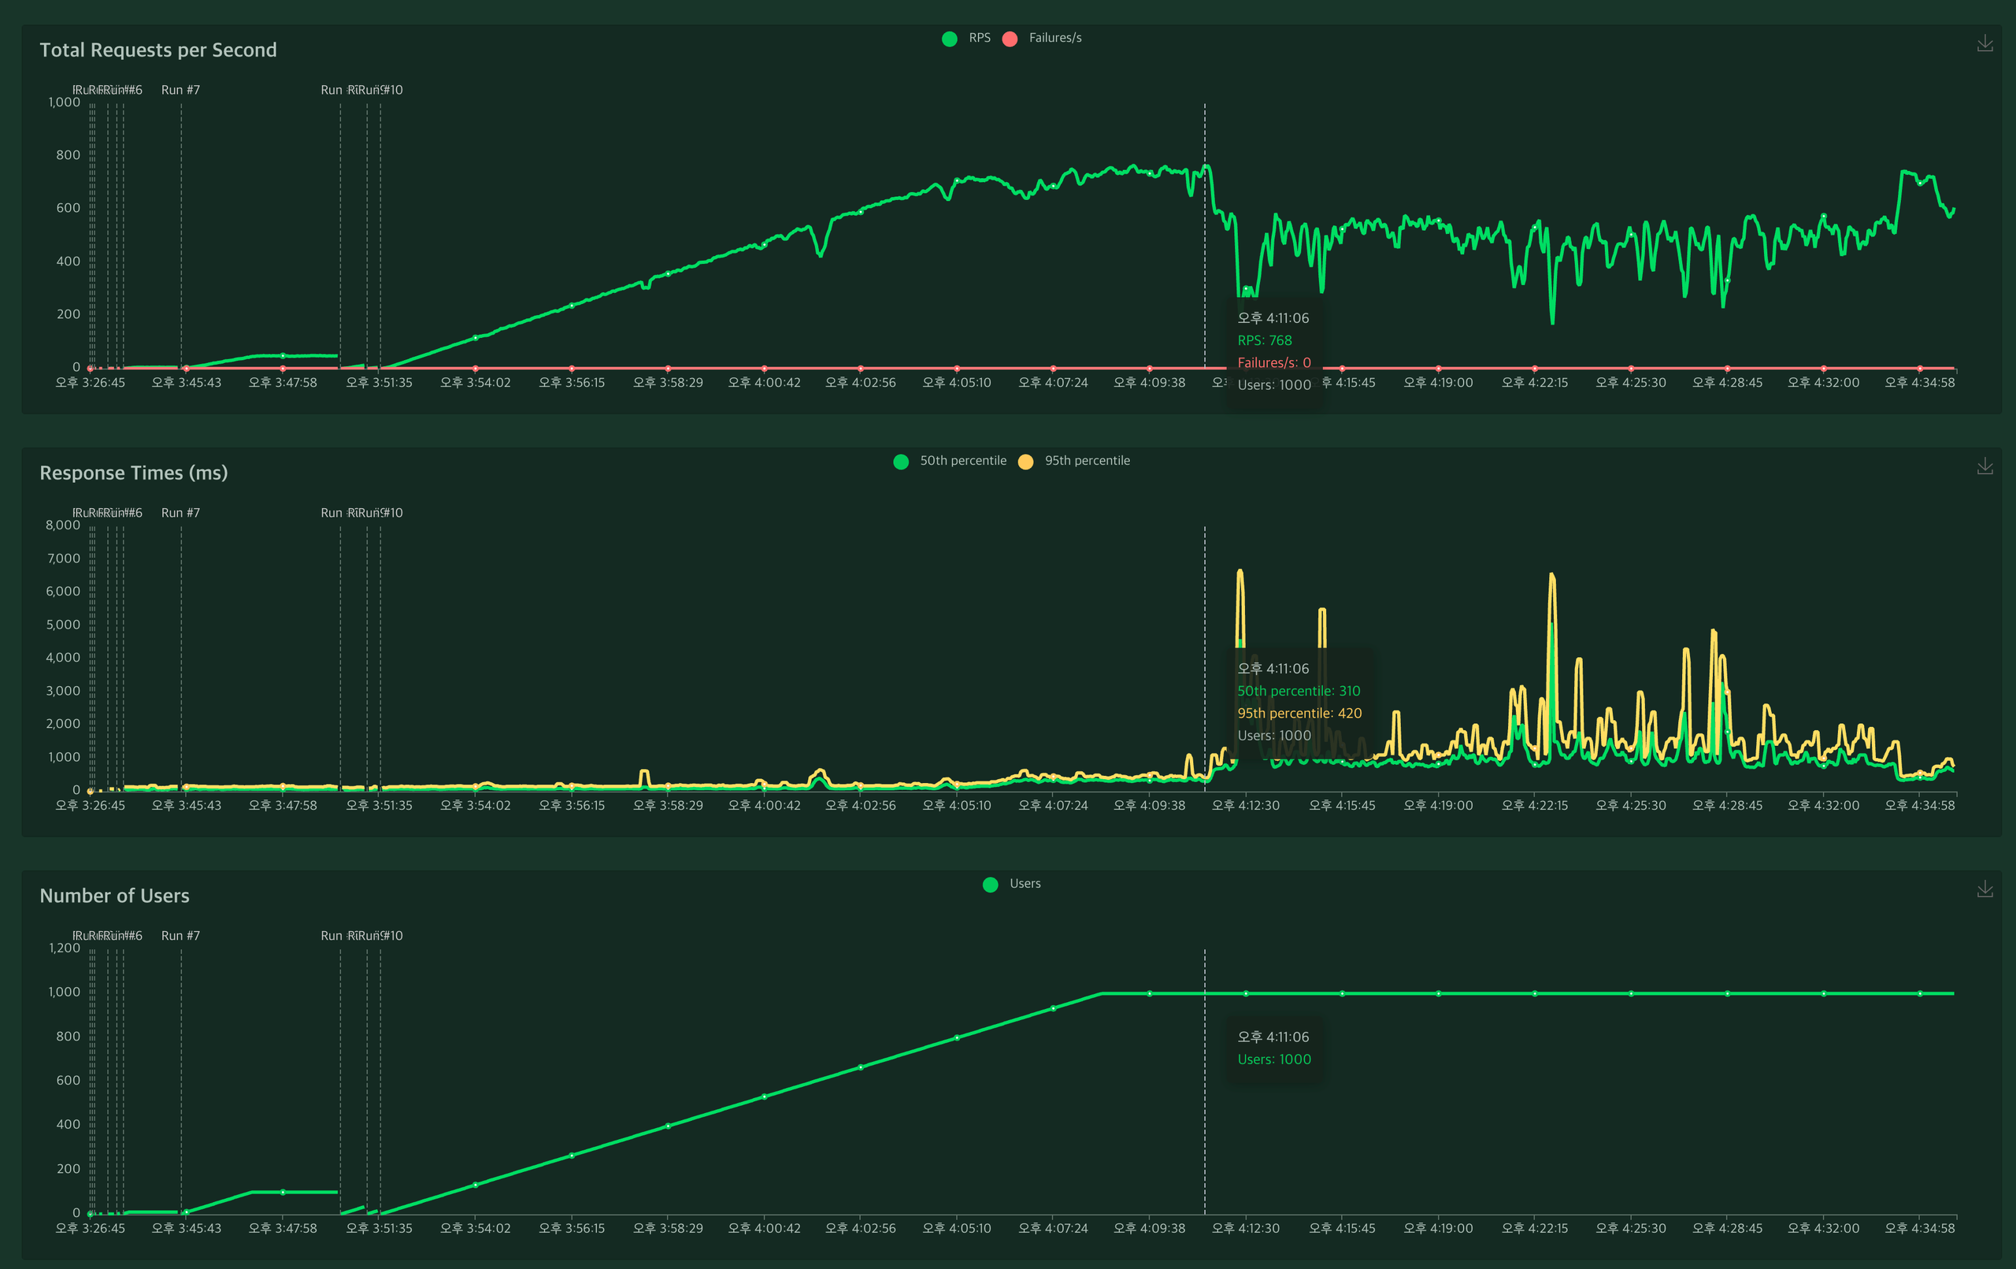The height and width of the screenshot is (1269, 2016).
Task: Toggle the Users legend item
Action: pyautogui.click(x=1025, y=884)
